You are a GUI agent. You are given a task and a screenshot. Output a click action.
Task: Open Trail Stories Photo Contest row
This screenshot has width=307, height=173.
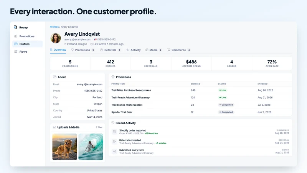pyautogui.click(x=200, y=105)
